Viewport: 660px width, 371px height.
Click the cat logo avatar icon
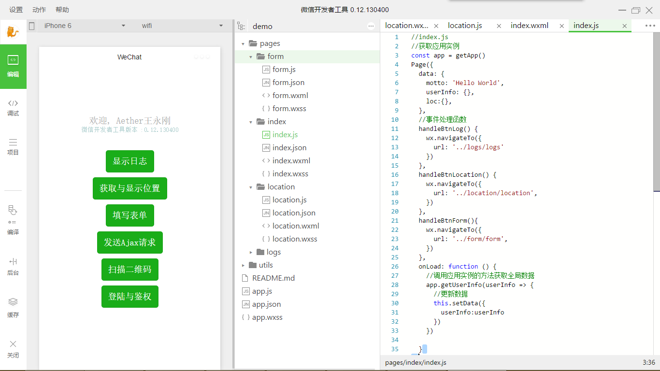[13, 32]
